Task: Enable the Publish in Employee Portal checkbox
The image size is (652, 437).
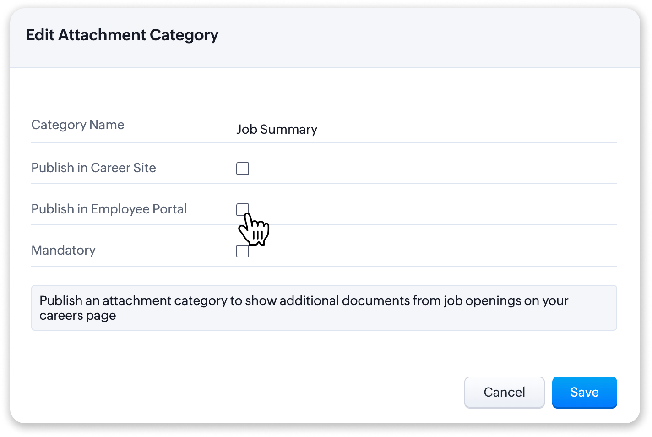Action: pos(243,210)
